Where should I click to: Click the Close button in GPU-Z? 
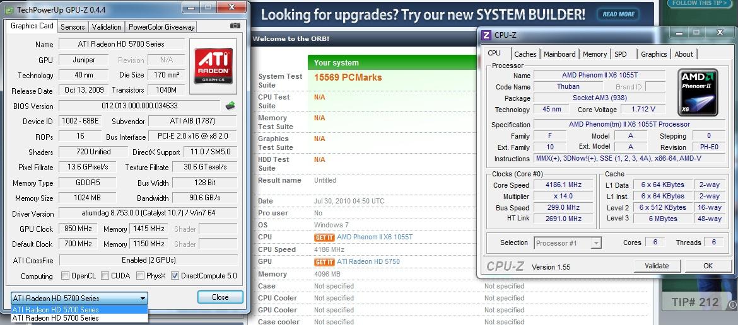pos(220,297)
